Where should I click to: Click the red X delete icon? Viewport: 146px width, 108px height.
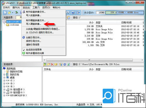[x=52, y=64]
